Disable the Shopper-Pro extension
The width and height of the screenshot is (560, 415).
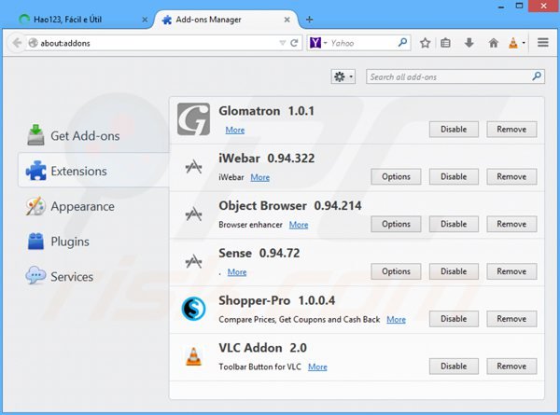pos(454,319)
